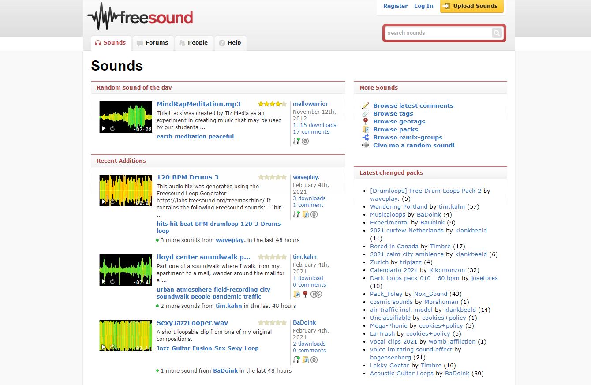Open the Forums tab
The width and height of the screenshot is (591, 385).
click(x=153, y=43)
